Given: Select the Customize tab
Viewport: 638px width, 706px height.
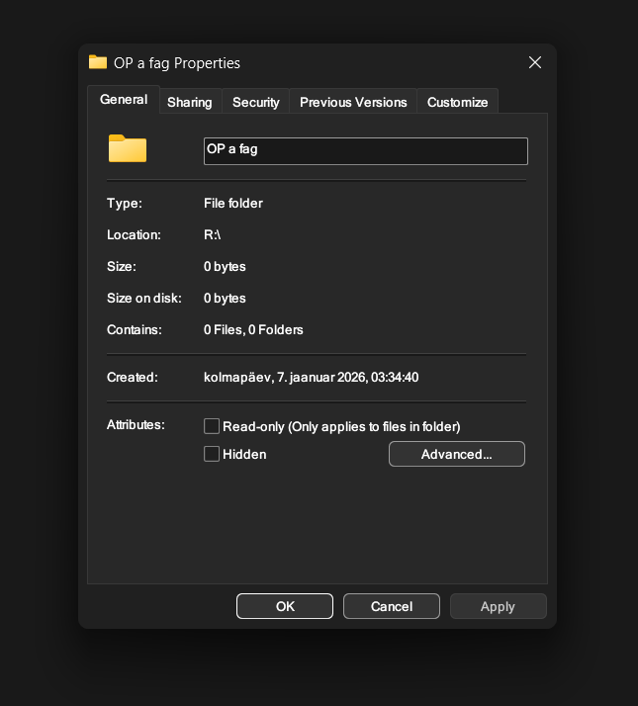Looking at the screenshot, I should 457,102.
